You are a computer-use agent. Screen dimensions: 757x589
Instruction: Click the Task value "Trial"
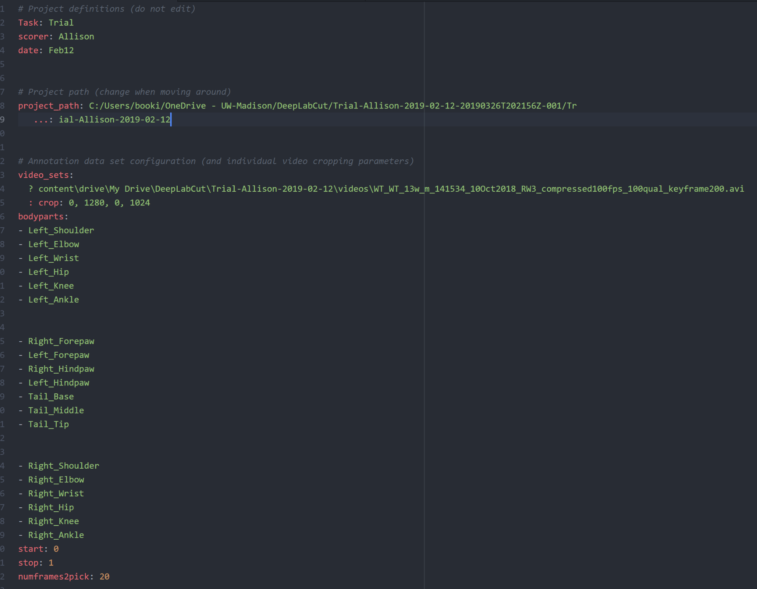coord(60,22)
